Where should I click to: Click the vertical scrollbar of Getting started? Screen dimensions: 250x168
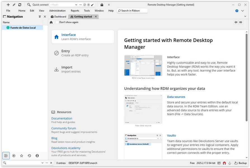[x=246, y=78]
